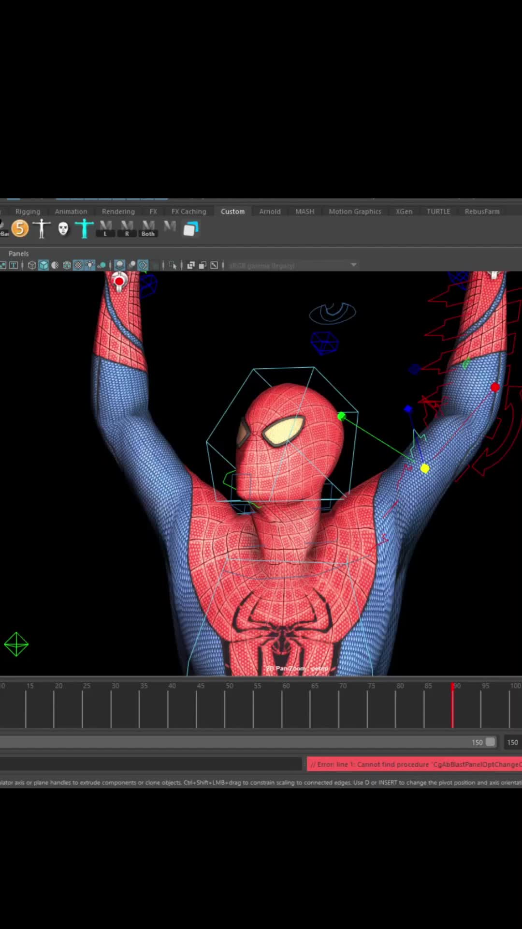Click the motion blur sphere icon
Viewport: 522px width, 929px height.
131,265
